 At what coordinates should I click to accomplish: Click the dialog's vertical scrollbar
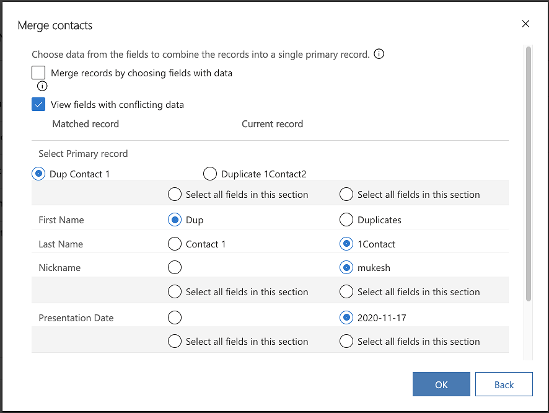[x=529, y=174]
